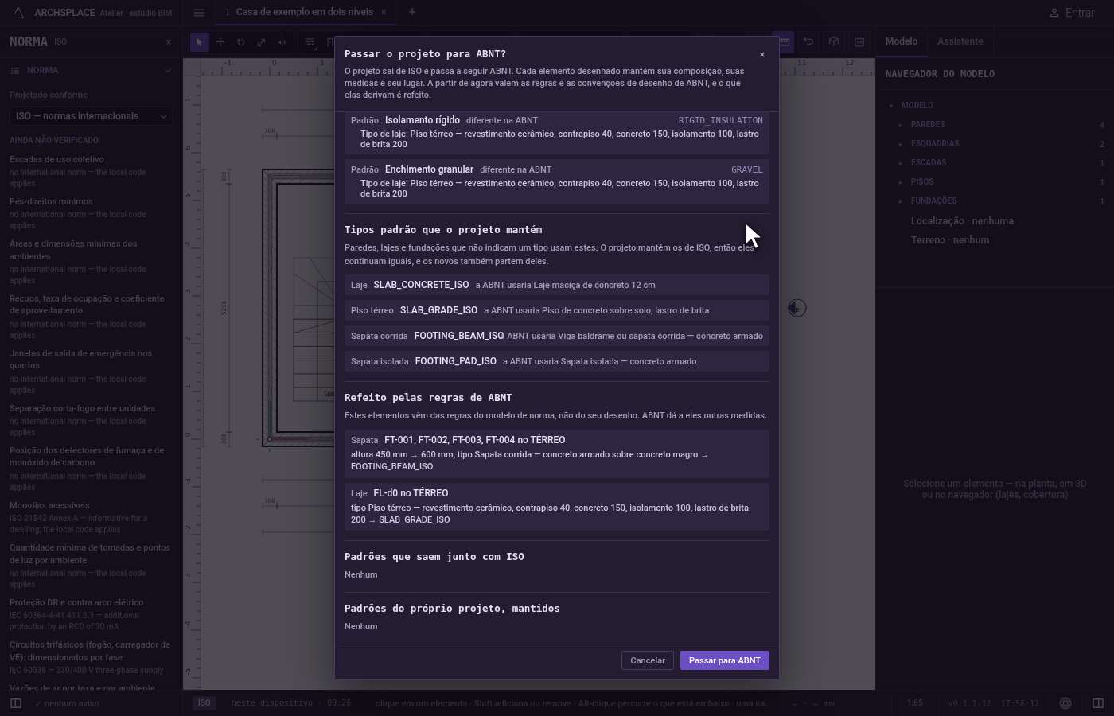Screen dimensions: 1114x716
Task: Open the 3D box view icon
Action: (834, 41)
